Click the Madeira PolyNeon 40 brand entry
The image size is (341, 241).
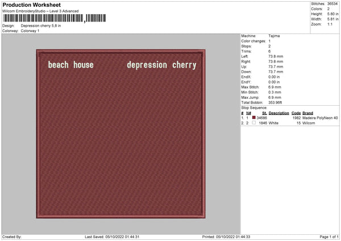click(320, 118)
